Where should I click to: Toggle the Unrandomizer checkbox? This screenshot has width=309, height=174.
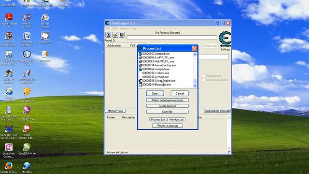coord(204,76)
